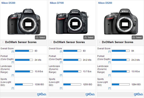The height and width of the screenshot is (98, 144).
Task: Open the Landscape Dynamic Range help [?] for D5300
Action: tap(13, 75)
